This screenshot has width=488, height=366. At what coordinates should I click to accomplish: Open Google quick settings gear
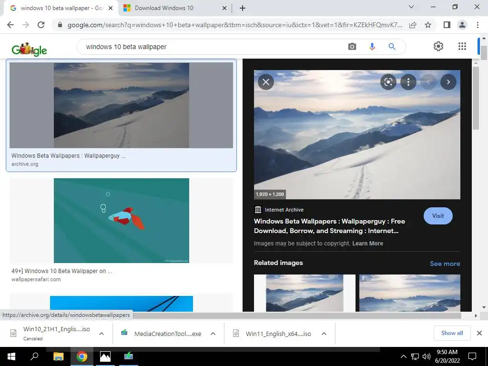pos(438,46)
